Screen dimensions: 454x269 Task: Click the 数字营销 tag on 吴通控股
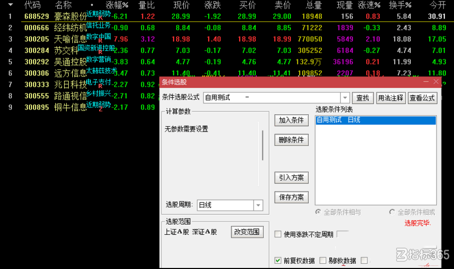[x=99, y=59]
